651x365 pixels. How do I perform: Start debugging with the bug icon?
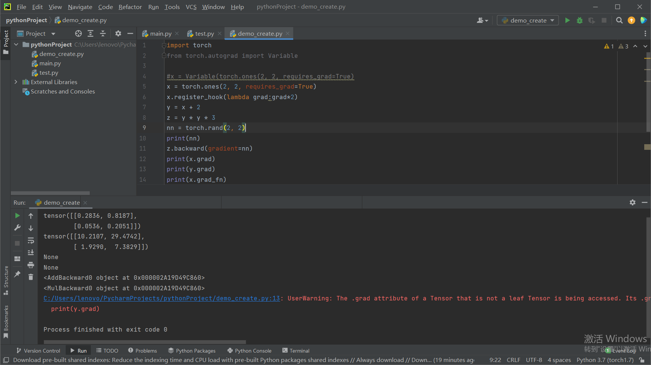click(580, 20)
